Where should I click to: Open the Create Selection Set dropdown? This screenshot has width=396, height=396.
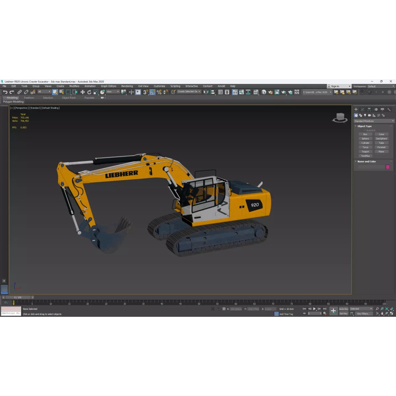[x=189, y=92]
